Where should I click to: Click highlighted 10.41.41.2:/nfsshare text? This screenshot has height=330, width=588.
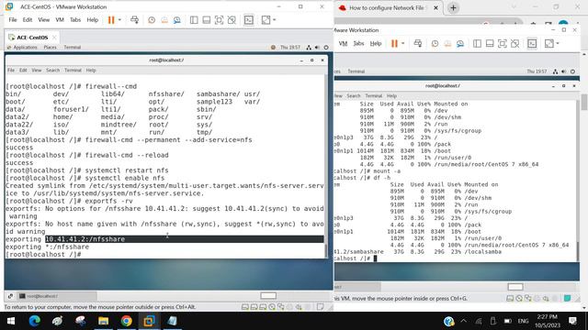(x=85, y=239)
